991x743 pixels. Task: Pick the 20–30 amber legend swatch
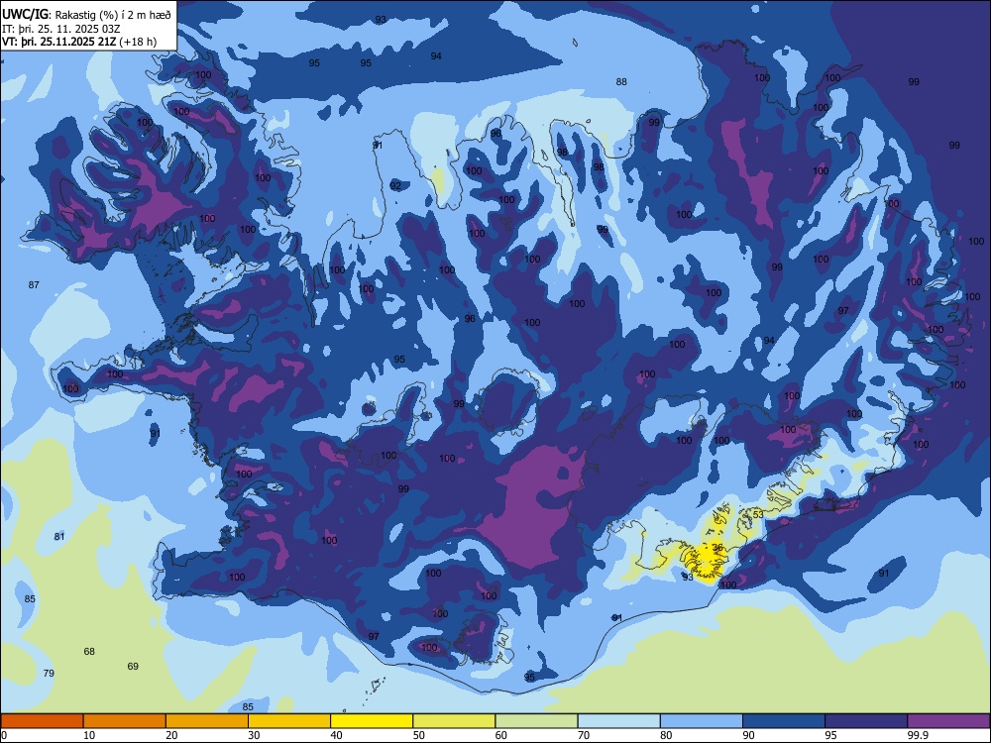point(207,721)
